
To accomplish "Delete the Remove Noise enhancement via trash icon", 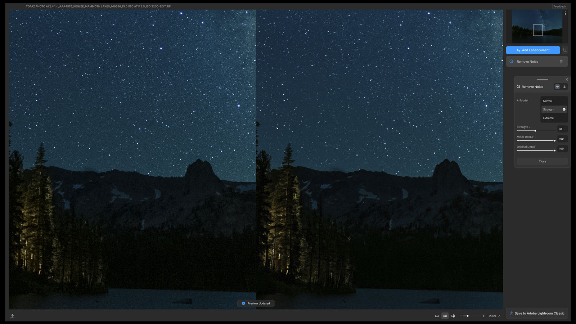I will point(561,62).
